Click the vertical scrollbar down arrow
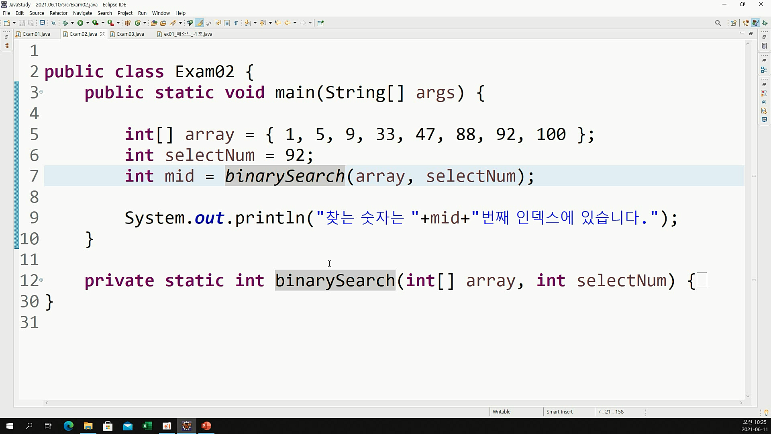The image size is (771, 434). tap(748, 396)
